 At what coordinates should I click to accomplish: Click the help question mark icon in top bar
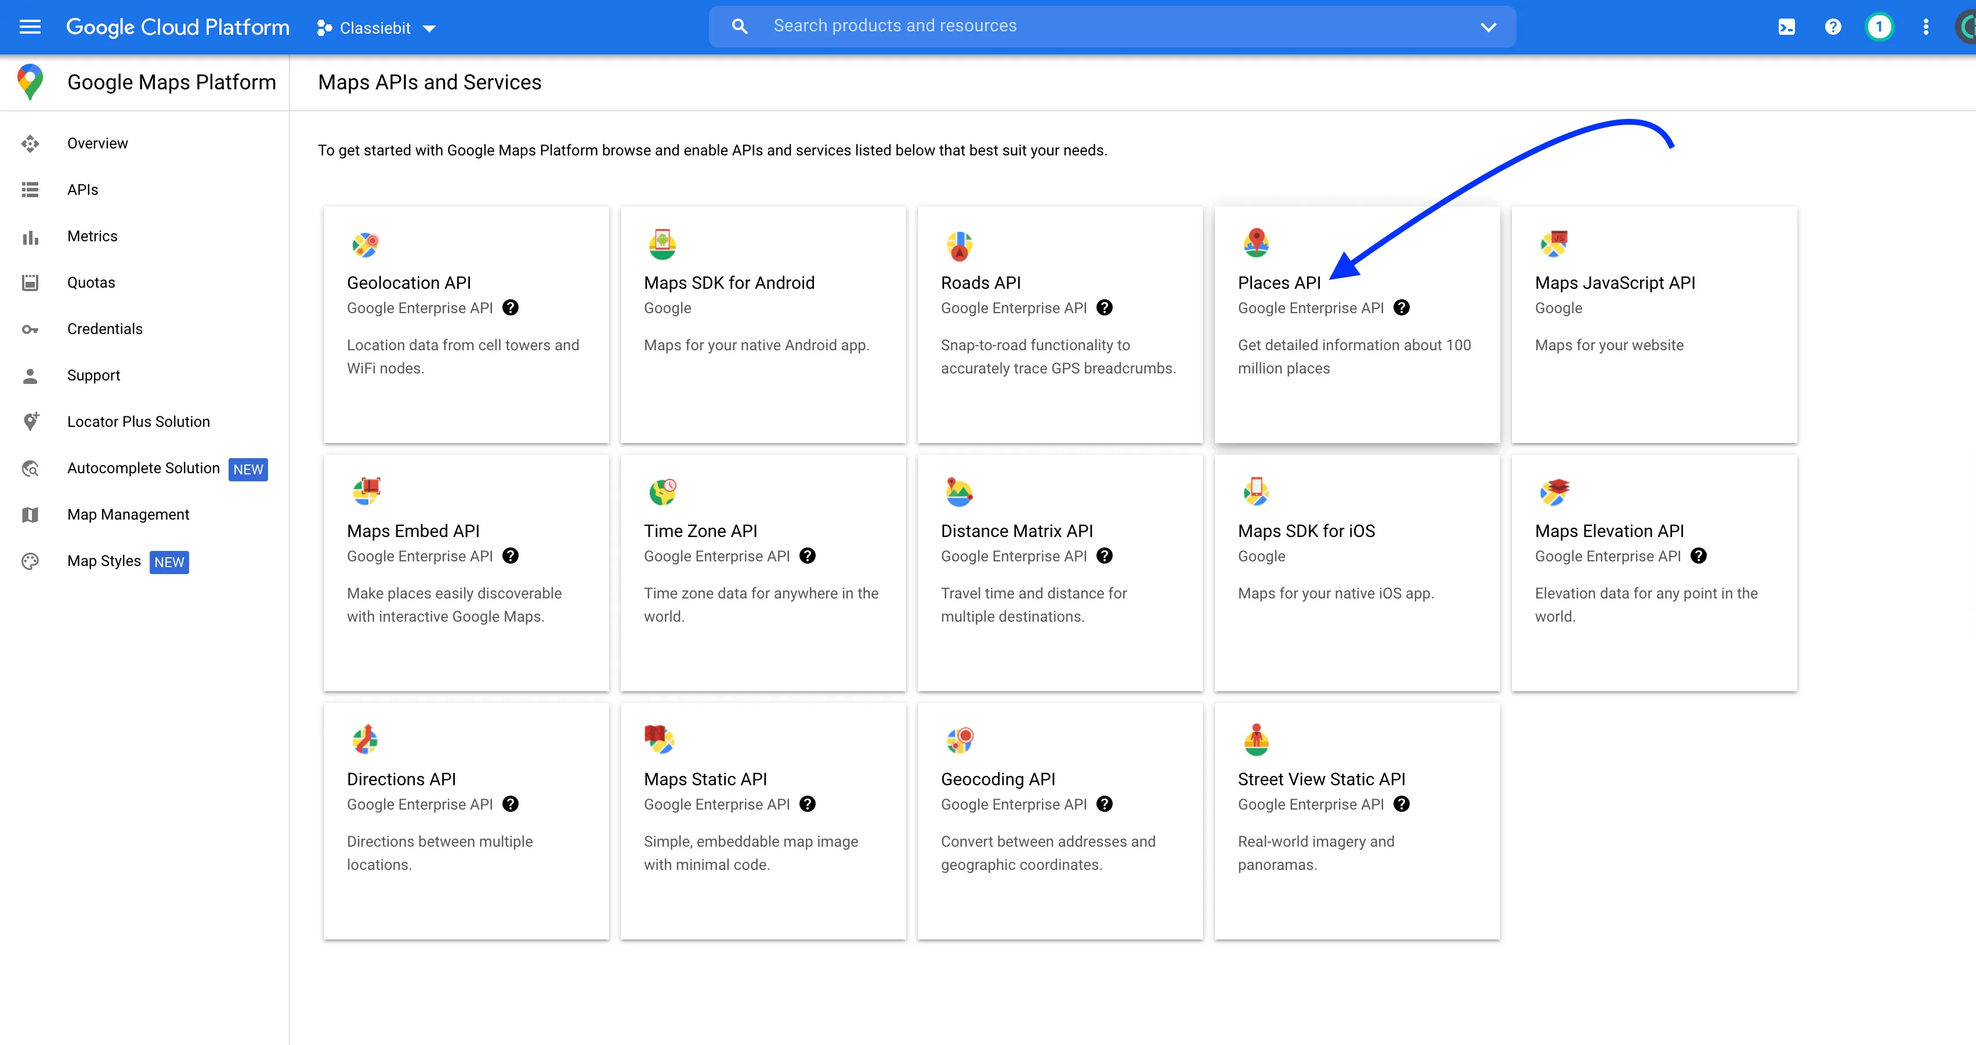pos(1833,27)
